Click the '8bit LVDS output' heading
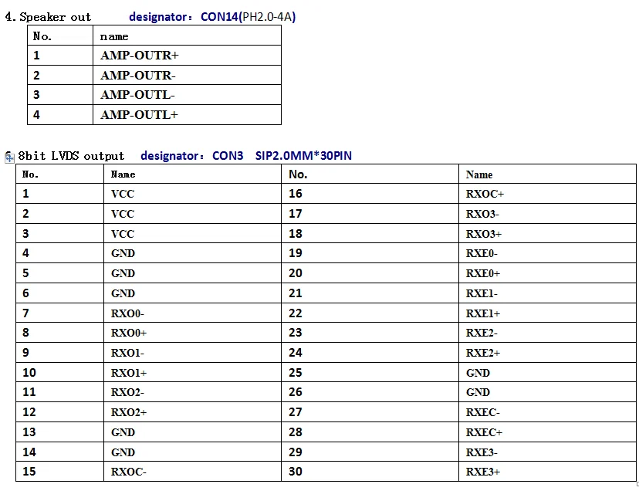 pyautogui.click(x=71, y=156)
